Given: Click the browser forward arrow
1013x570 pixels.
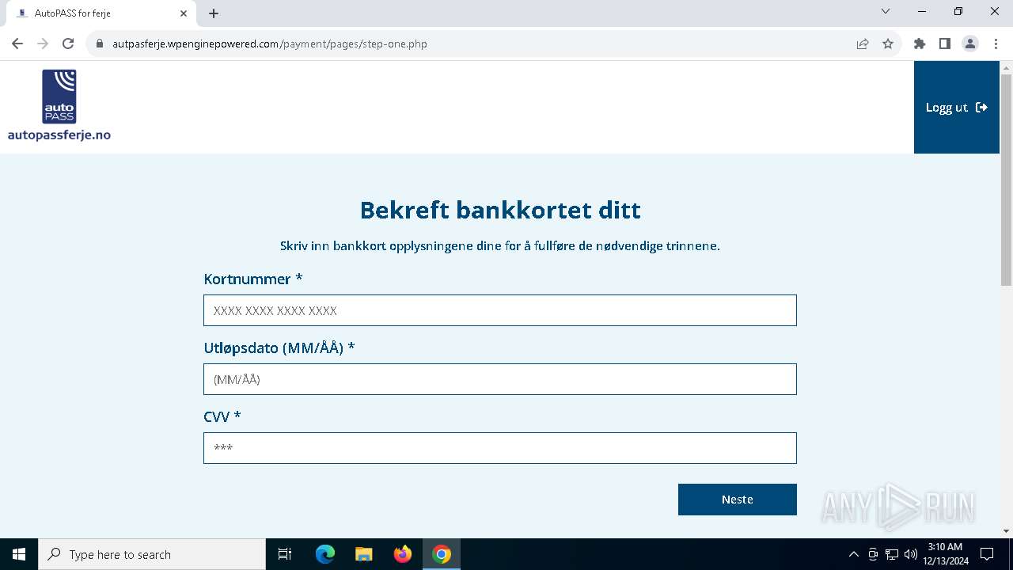Looking at the screenshot, I should click(x=43, y=44).
